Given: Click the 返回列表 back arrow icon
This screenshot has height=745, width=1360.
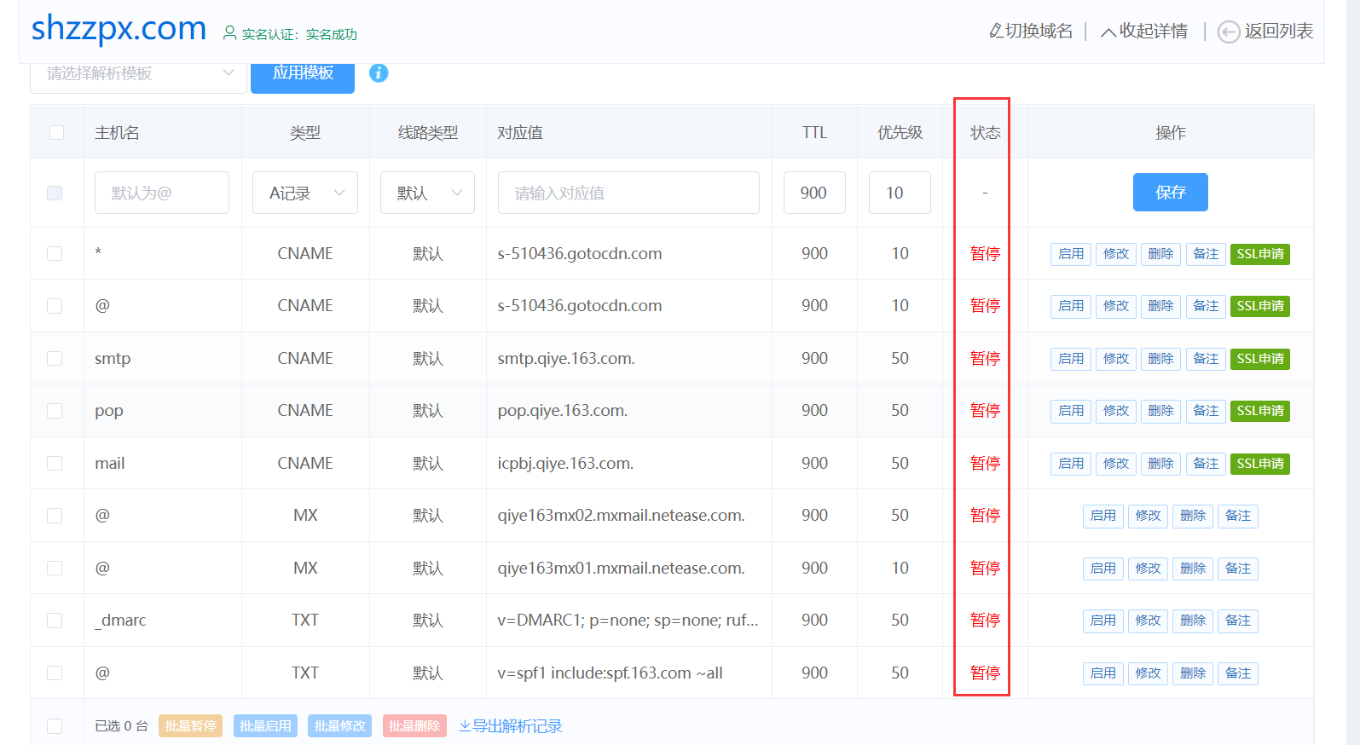Looking at the screenshot, I should tap(1228, 32).
